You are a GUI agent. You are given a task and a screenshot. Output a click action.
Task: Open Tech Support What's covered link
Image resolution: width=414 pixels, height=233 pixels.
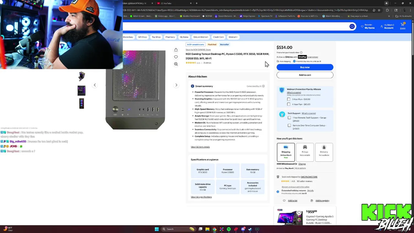[x=309, y=114]
